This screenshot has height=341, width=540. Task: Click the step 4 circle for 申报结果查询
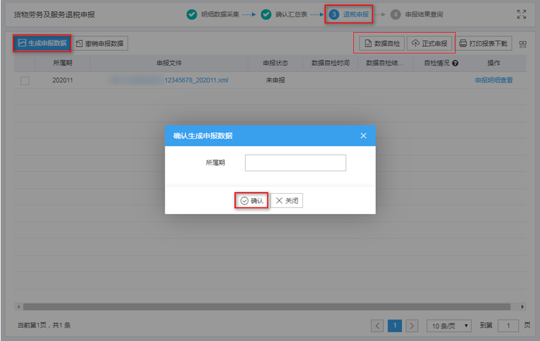tap(395, 14)
